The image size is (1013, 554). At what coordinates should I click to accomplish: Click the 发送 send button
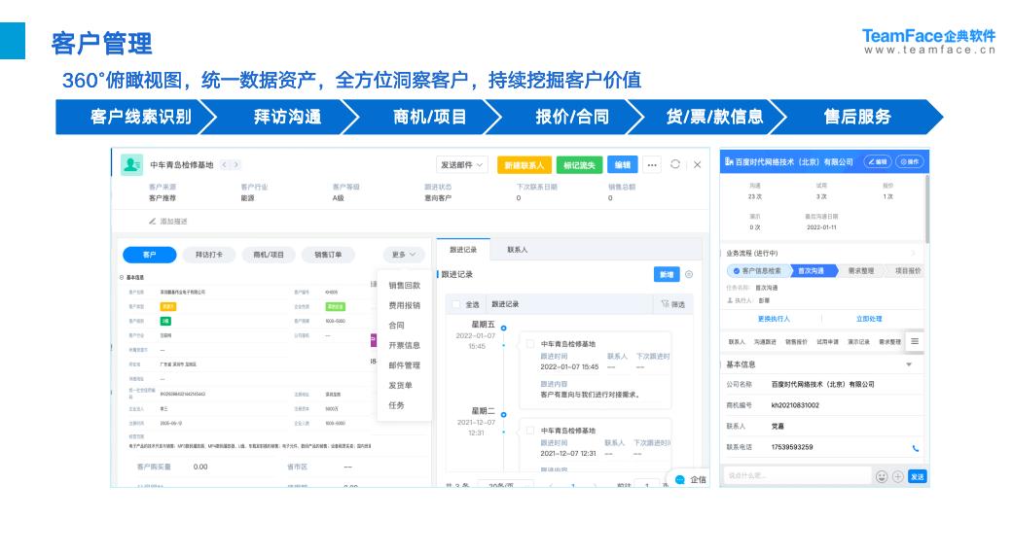coord(918,476)
